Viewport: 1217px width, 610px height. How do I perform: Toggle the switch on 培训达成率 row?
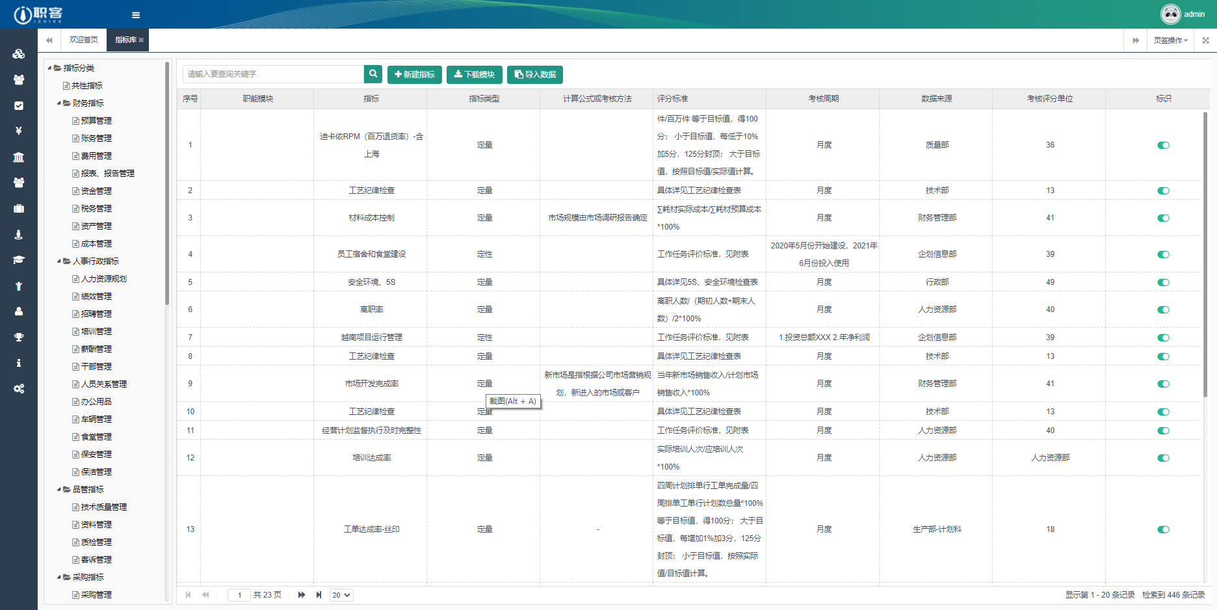(x=1163, y=457)
